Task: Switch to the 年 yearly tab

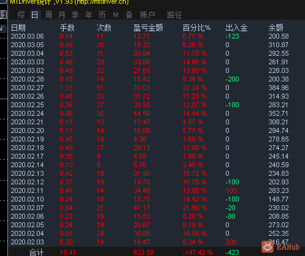Action: click(x=88, y=15)
